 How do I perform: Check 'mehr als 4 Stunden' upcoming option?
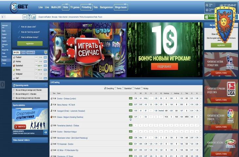pos(14,98)
